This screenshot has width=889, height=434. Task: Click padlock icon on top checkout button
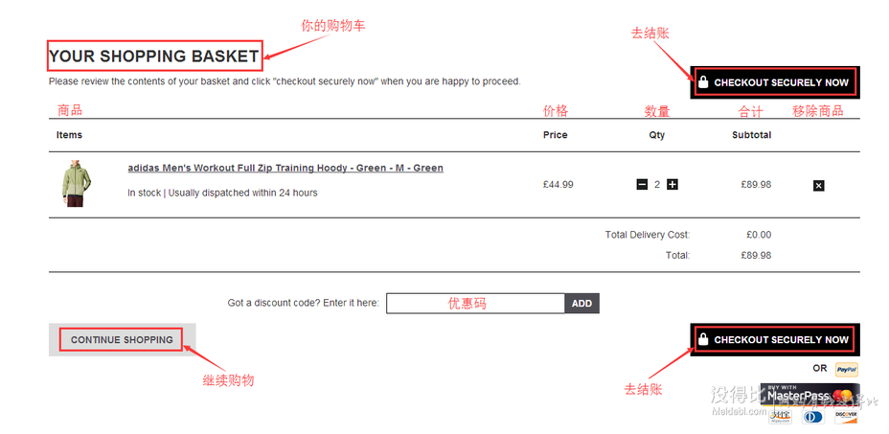click(x=703, y=81)
